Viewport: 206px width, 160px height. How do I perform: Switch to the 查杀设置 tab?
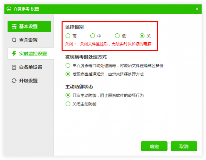coord(29,40)
